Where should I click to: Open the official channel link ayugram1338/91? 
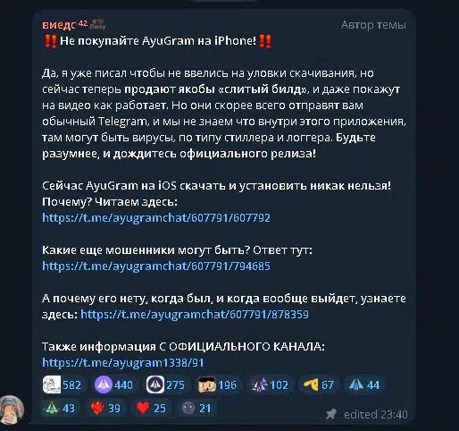[123, 362]
